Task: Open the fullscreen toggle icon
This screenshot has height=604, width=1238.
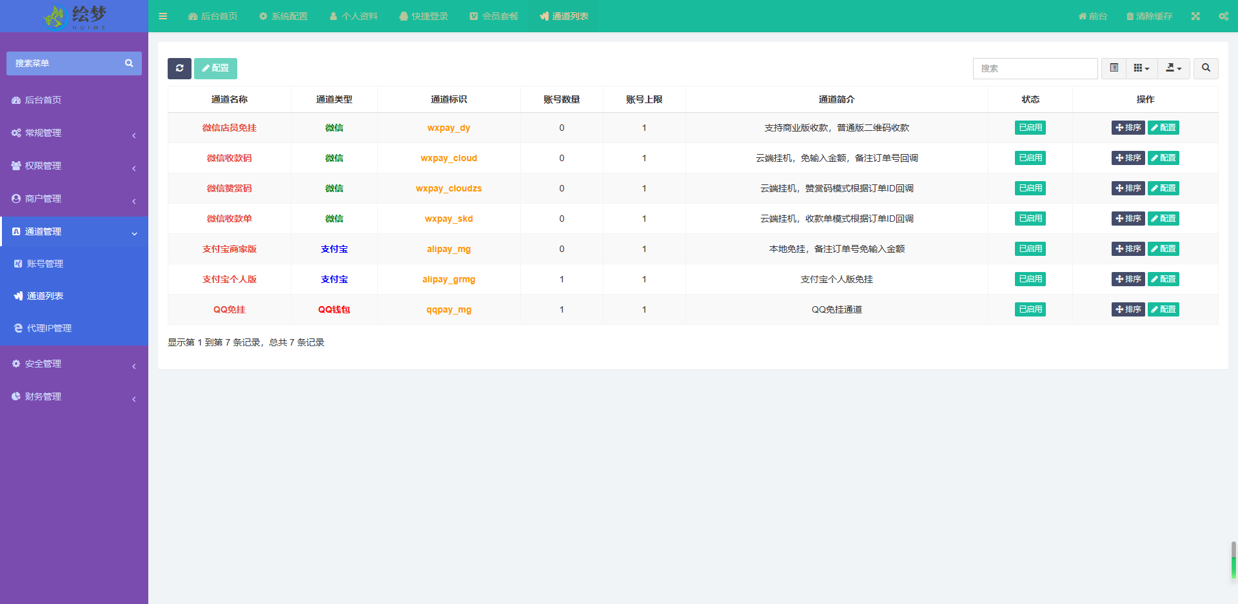Action: pos(1195,16)
